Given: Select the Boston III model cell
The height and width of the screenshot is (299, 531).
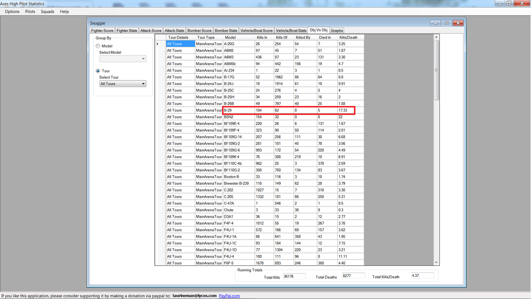Looking at the screenshot, I should pyautogui.click(x=239, y=176).
